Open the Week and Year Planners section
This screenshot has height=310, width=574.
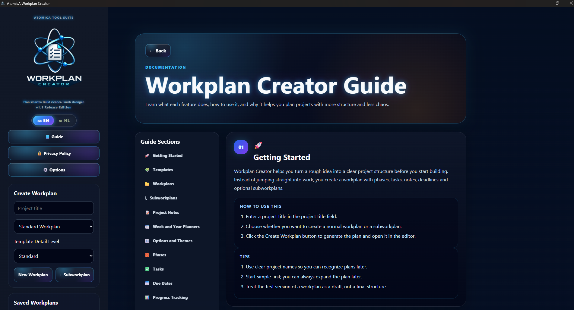point(177,227)
